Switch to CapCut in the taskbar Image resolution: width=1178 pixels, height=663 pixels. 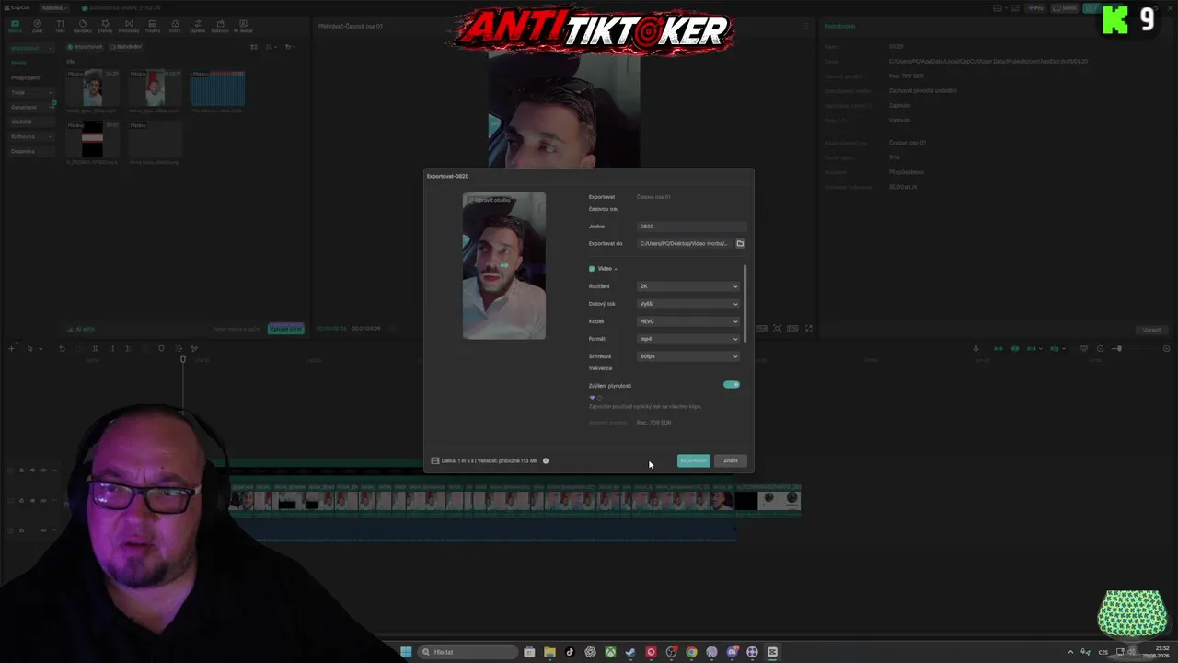(772, 652)
